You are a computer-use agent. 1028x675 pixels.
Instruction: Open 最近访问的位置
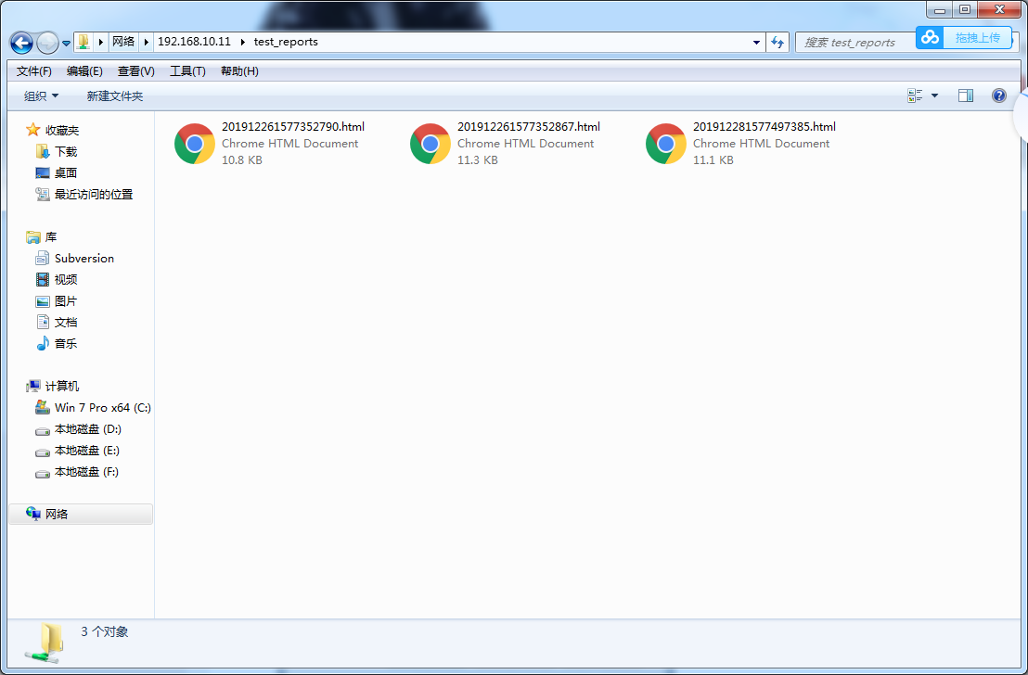coord(93,195)
